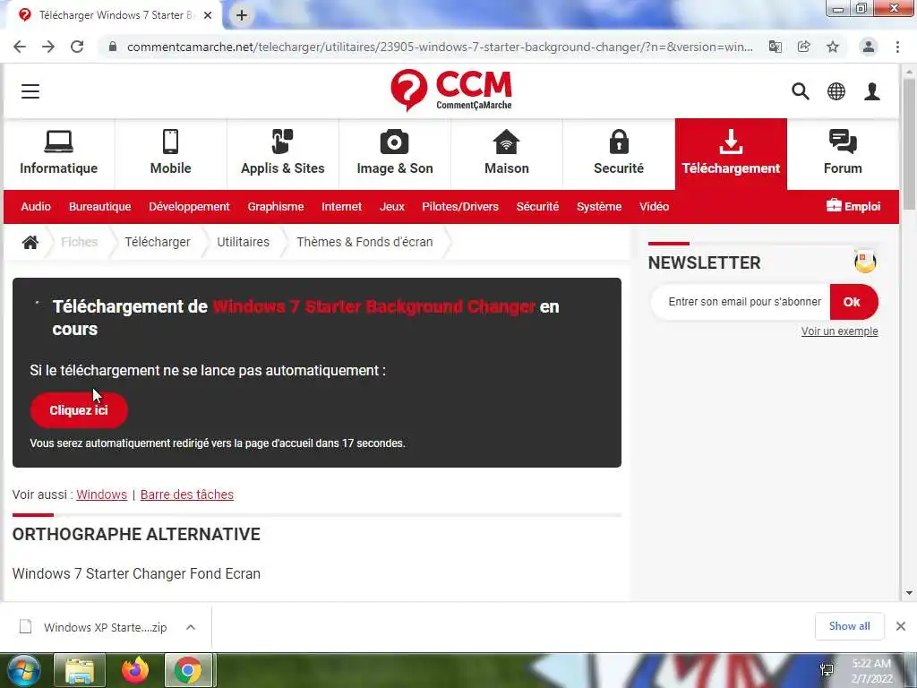The height and width of the screenshot is (688, 917).
Task: Open a new browser tab
Action: click(242, 15)
